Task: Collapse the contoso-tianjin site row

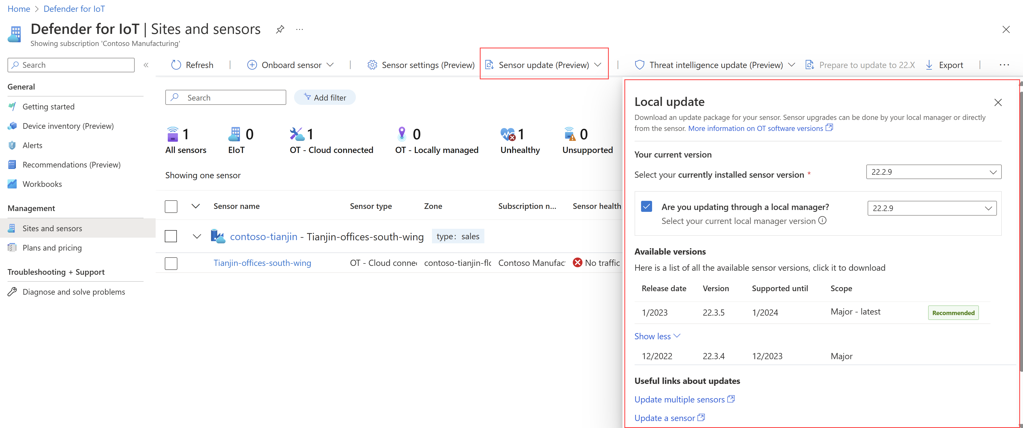Action: click(x=196, y=237)
